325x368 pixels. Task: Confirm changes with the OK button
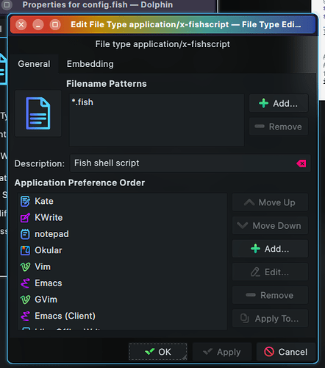pos(158,352)
